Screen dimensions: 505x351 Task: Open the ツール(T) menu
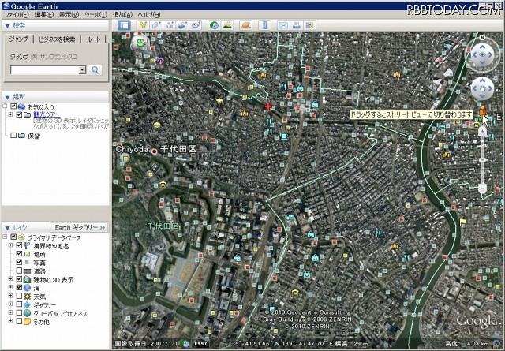[95, 14]
